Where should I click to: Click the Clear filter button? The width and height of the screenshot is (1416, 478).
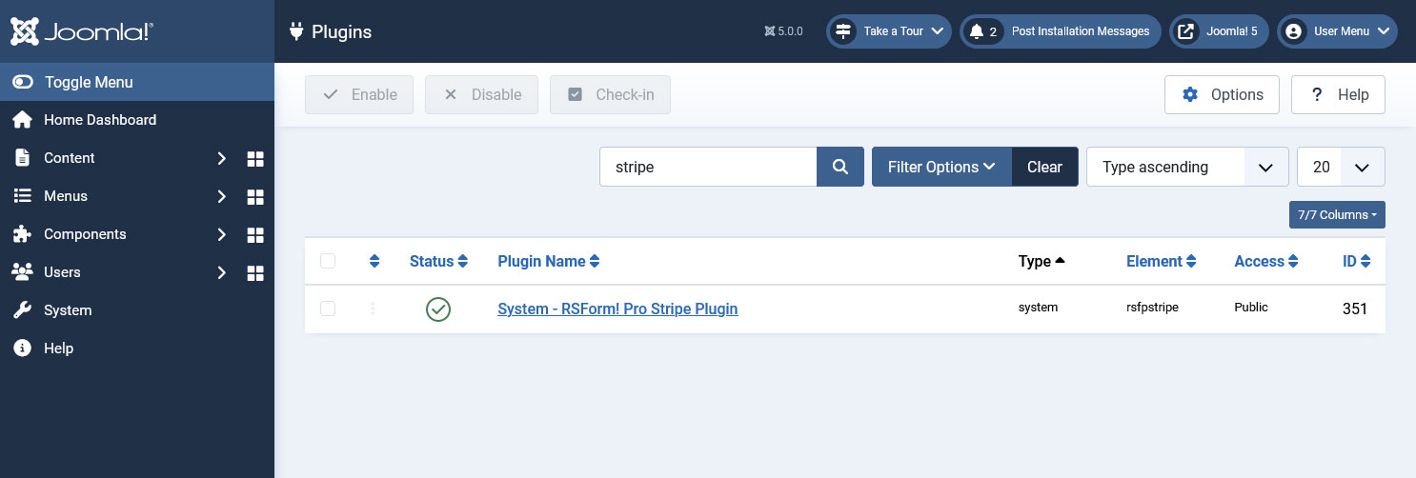(1044, 167)
